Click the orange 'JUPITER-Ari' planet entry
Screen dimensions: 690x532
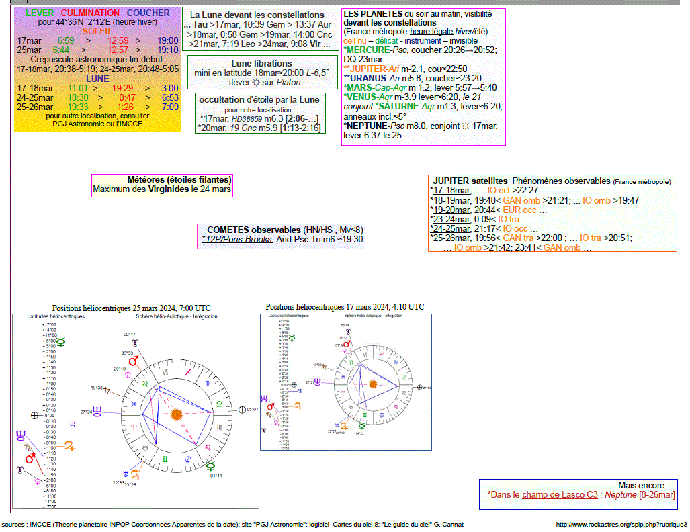374,69
